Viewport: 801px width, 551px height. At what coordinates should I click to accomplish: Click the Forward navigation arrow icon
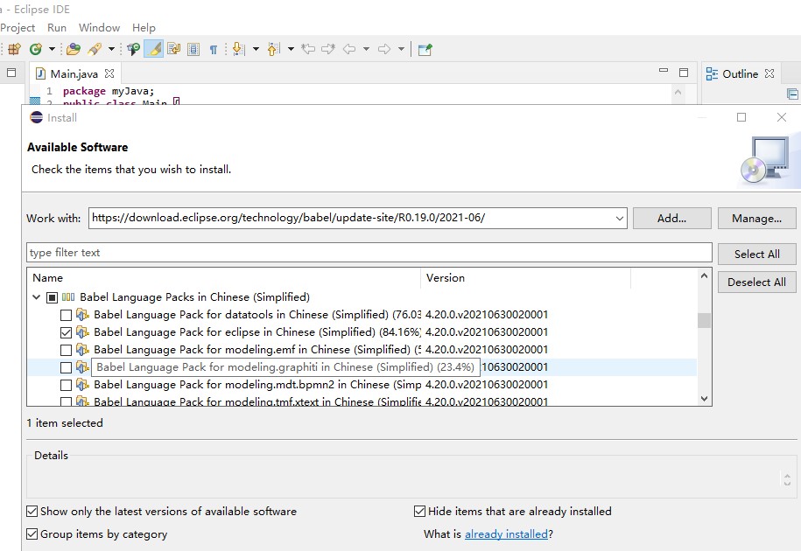point(383,49)
